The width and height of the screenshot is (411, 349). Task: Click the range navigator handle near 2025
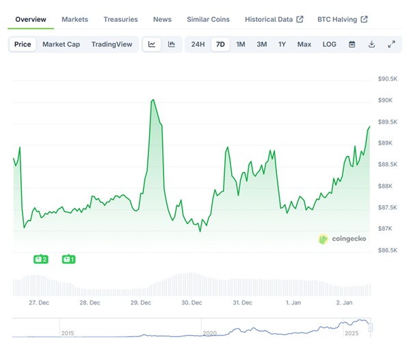tap(371, 328)
